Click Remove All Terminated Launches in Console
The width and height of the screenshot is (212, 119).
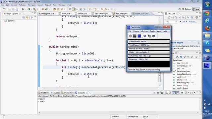coord(162,93)
